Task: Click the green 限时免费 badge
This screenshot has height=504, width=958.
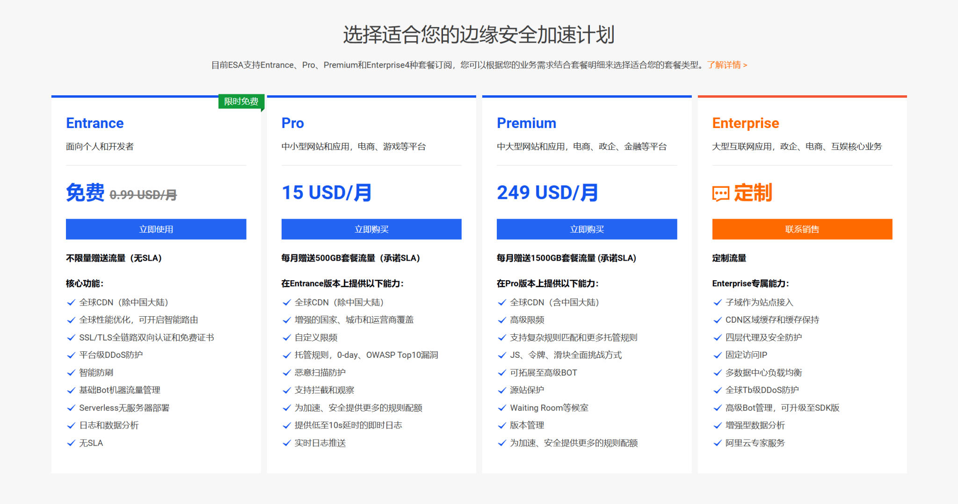Action: pyautogui.click(x=241, y=101)
